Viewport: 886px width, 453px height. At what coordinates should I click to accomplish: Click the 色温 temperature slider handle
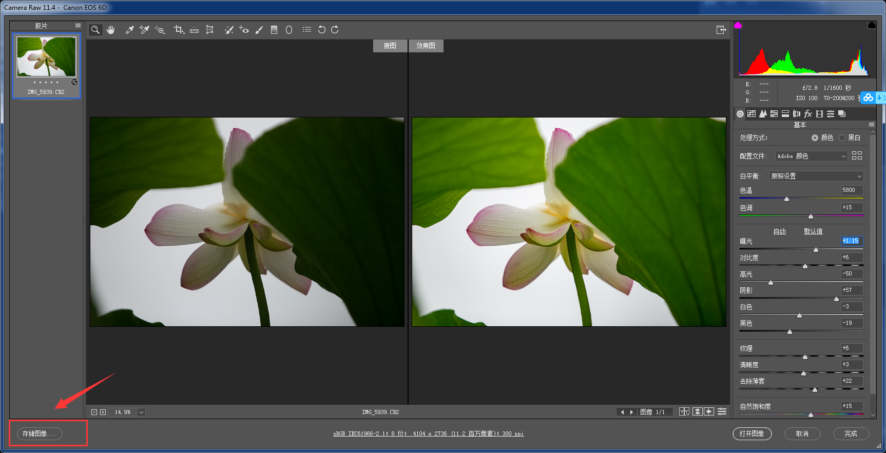tap(786, 199)
